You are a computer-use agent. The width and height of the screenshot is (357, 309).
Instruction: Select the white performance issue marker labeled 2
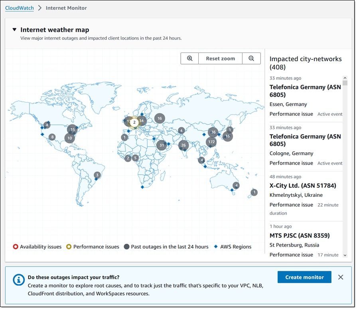(x=134, y=122)
